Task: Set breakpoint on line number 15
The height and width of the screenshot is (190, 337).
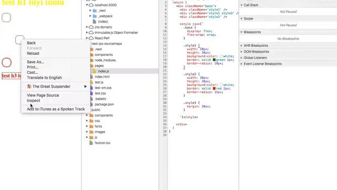Action: 165,49
